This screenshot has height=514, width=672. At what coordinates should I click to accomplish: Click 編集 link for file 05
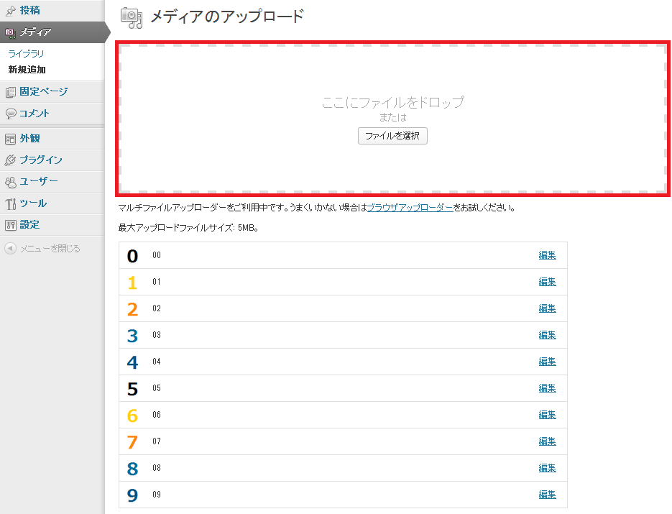tap(547, 388)
